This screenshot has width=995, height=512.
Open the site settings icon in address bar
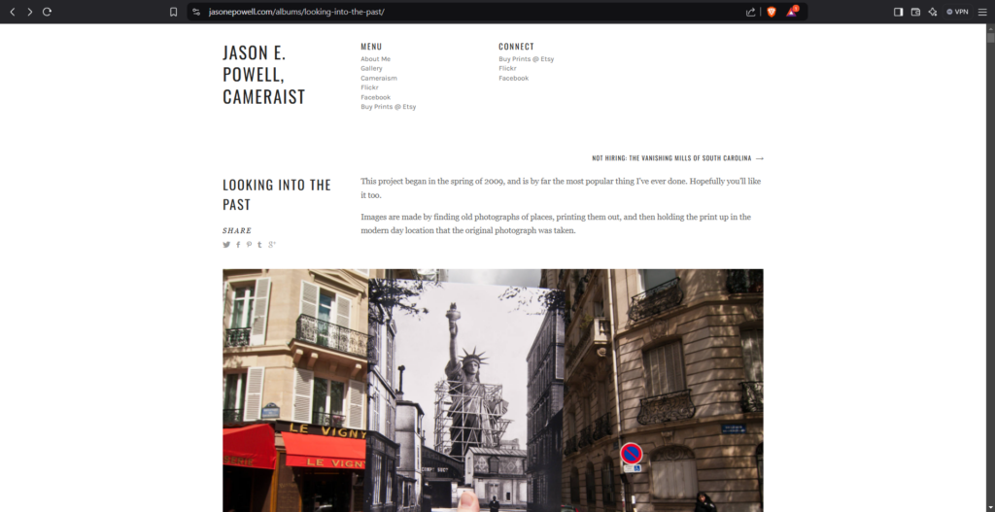pos(196,12)
